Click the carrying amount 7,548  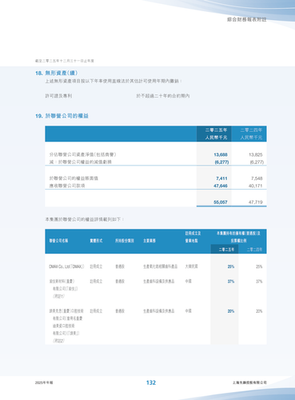pyautogui.click(x=257, y=178)
